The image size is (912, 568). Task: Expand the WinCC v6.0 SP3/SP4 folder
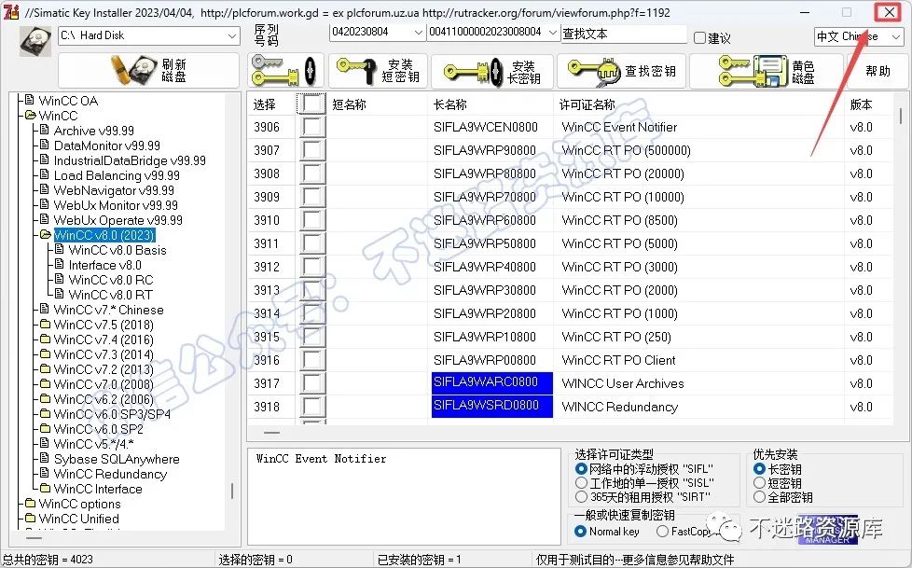point(46,414)
